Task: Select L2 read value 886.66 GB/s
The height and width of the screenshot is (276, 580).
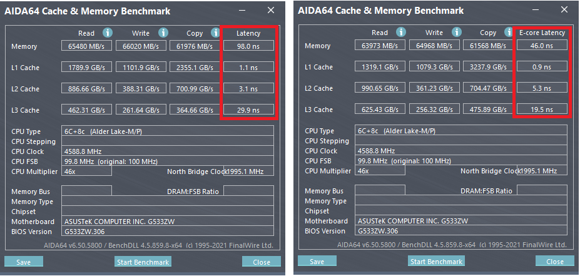Action: point(86,88)
